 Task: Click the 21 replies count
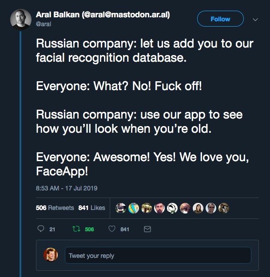coord(52,230)
